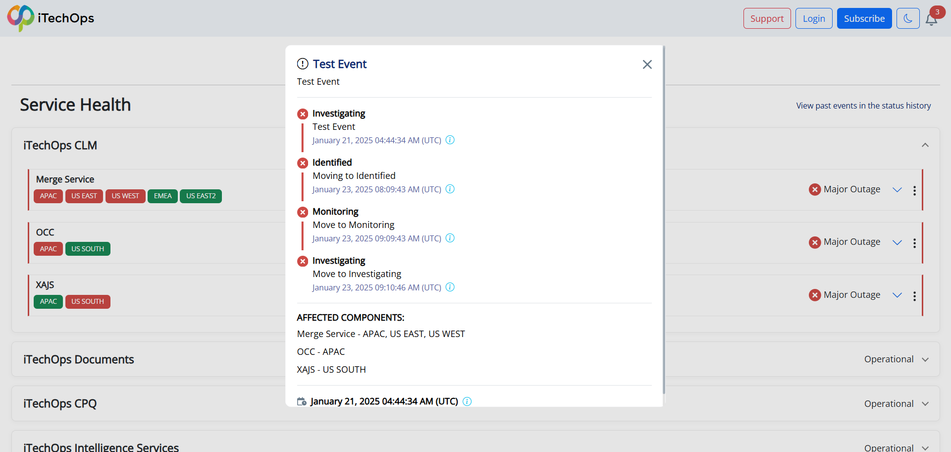Open the notifications bell
This screenshot has width=951, height=452.
(x=931, y=20)
